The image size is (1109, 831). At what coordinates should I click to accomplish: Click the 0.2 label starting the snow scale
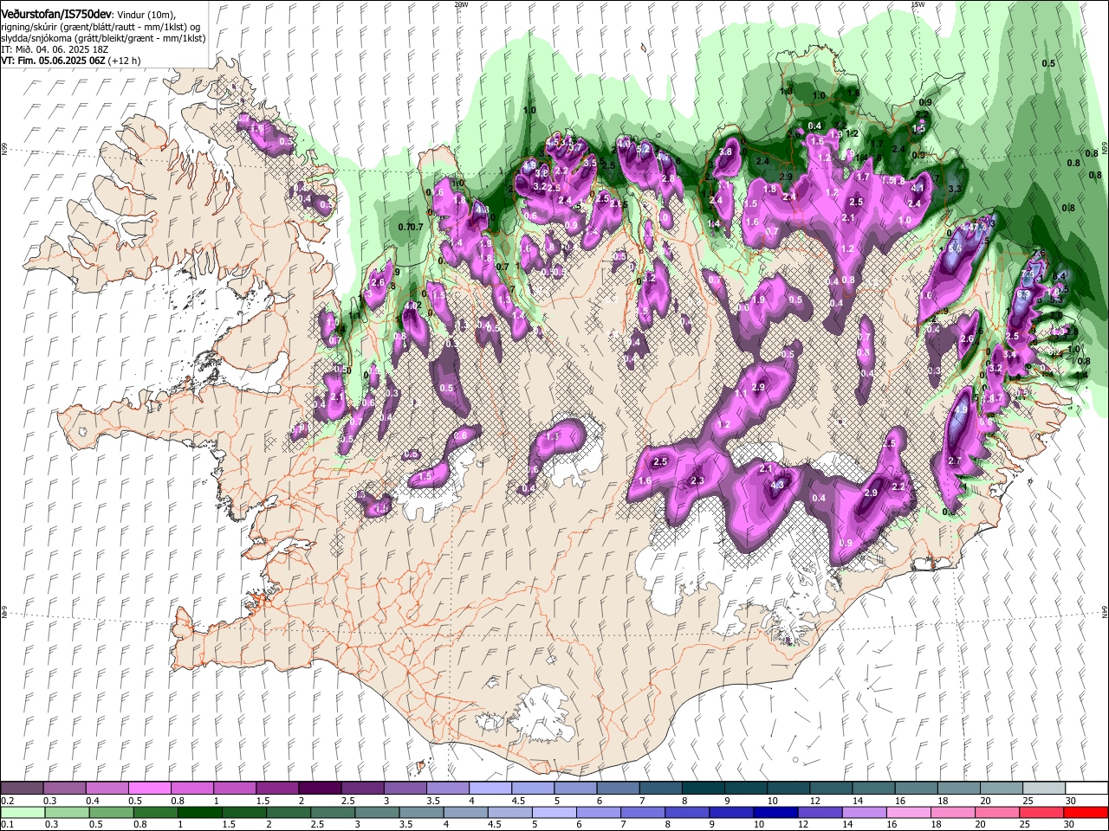coord(8,801)
